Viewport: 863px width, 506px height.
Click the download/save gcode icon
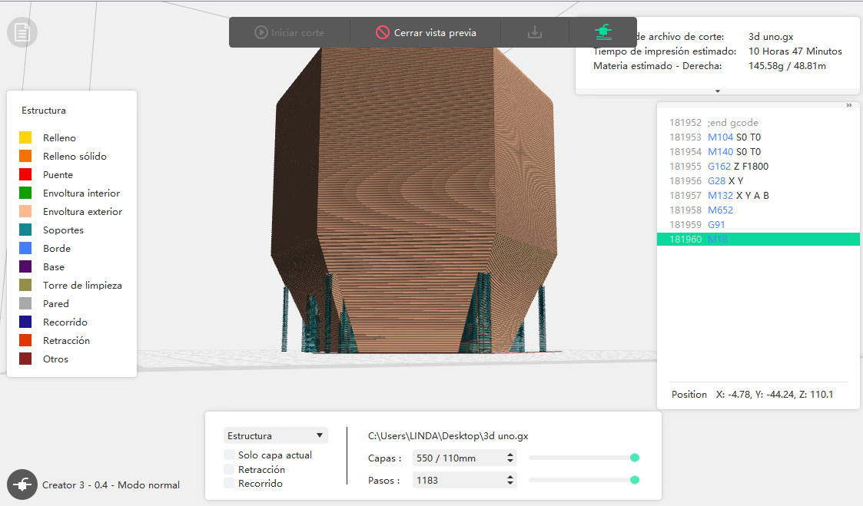pos(534,32)
